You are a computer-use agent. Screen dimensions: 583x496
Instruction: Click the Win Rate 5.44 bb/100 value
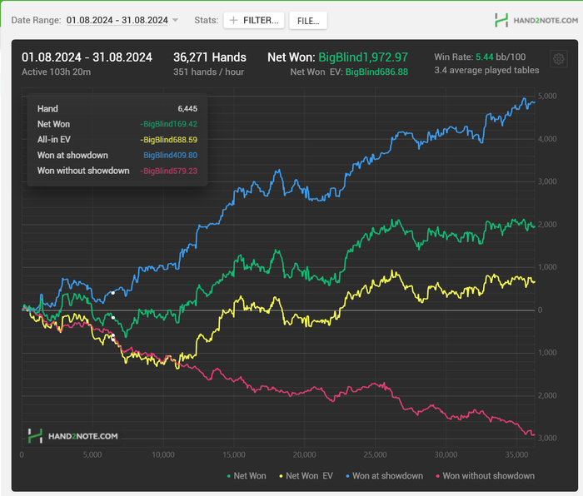486,57
